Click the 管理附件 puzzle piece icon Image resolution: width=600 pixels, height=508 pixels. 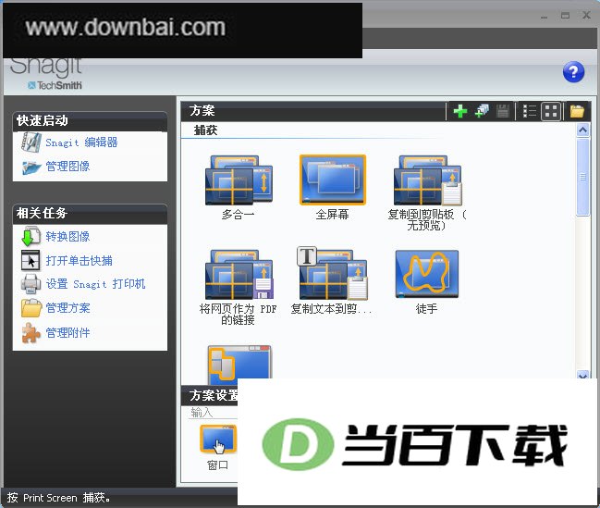[x=31, y=332]
